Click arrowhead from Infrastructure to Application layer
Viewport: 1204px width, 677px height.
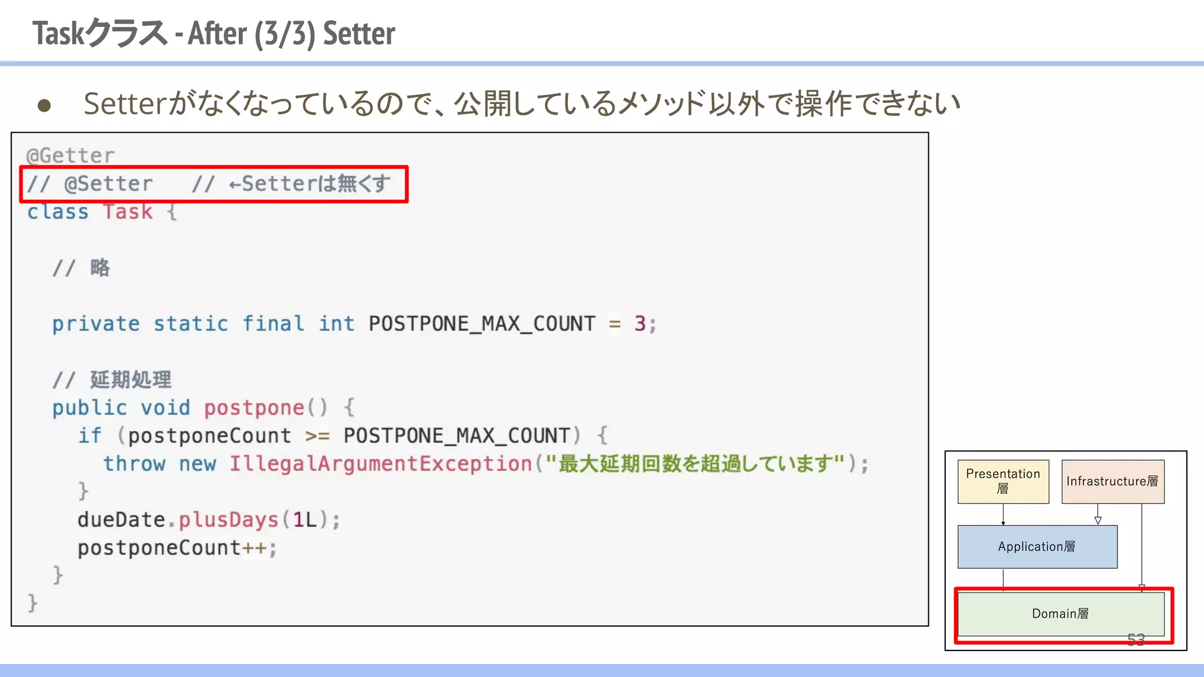coord(1098,521)
